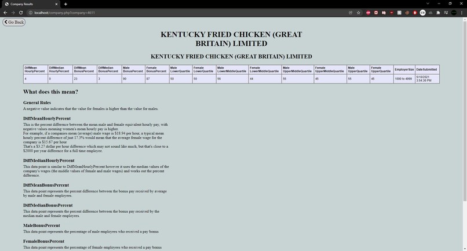Open the Extensions puzzle piece menu

click(x=438, y=13)
